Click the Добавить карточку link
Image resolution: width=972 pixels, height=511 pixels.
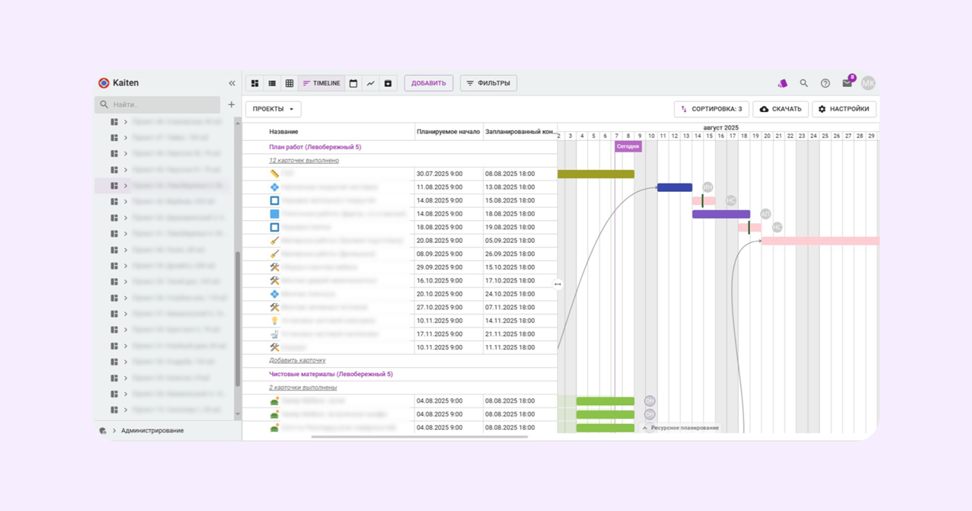click(297, 361)
